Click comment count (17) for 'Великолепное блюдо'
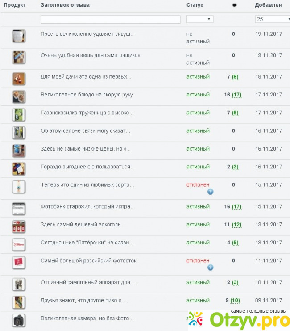The height and width of the screenshot is (331, 290). [x=236, y=95]
